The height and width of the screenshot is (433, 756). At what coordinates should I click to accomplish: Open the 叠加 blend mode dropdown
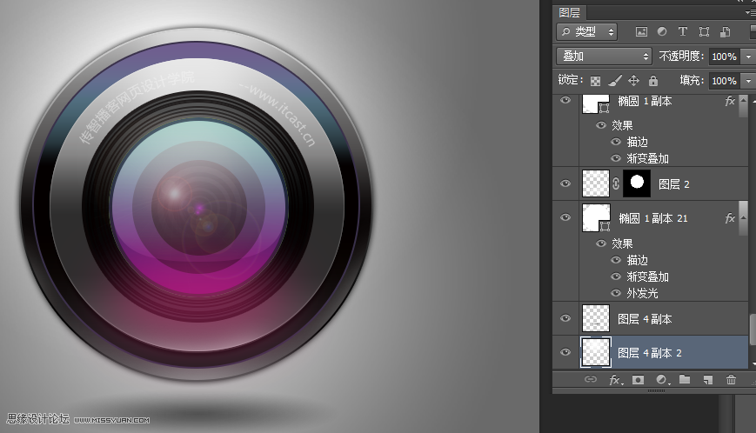click(605, 56)
